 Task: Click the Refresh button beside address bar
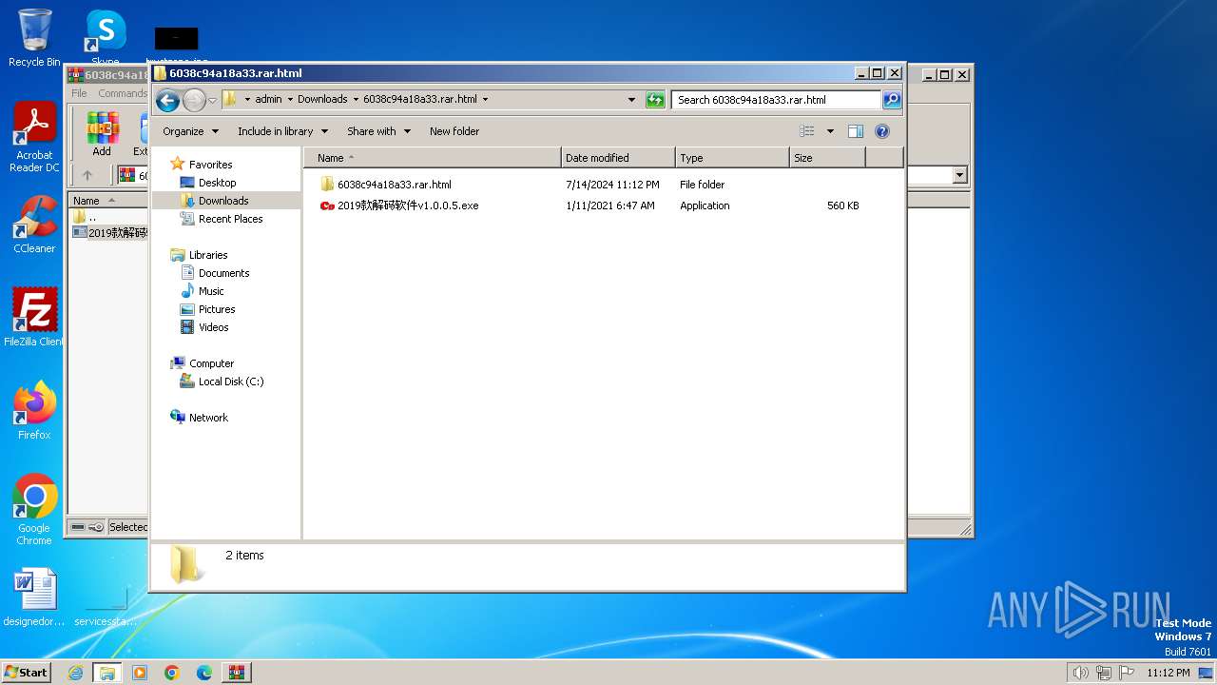655,99
